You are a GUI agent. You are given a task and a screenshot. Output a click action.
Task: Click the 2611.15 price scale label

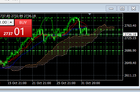(x=130, y=75)
